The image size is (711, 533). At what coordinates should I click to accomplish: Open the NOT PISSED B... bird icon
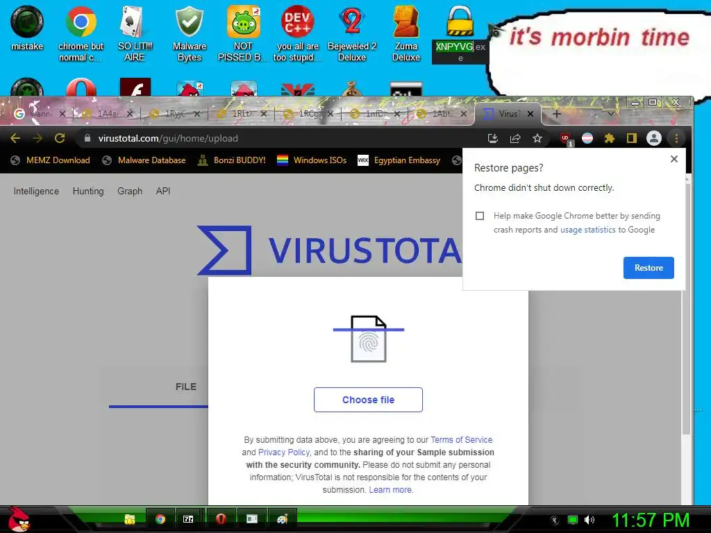(243, 33)
